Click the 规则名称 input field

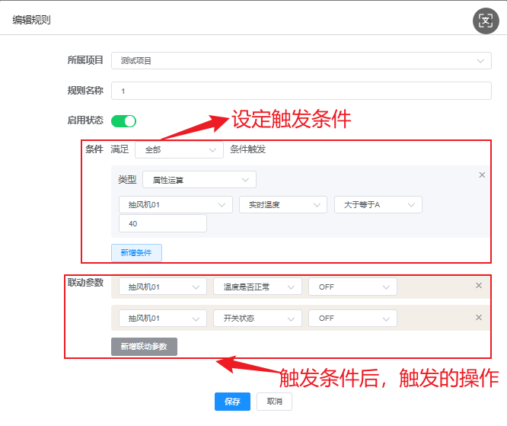click(301, 91)
